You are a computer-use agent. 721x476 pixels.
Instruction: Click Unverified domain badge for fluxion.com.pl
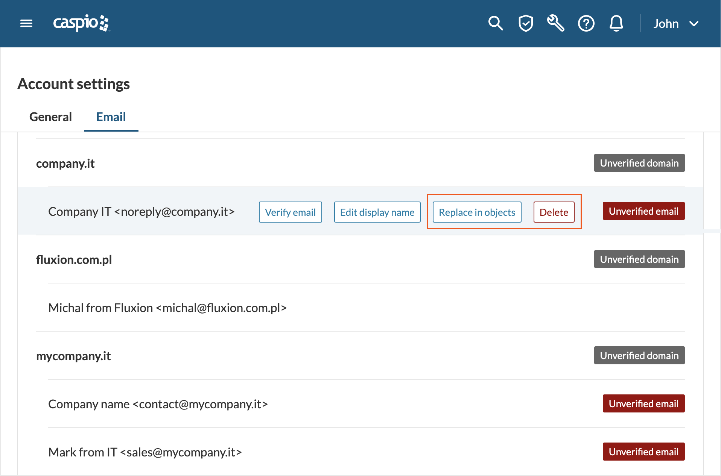639,259
